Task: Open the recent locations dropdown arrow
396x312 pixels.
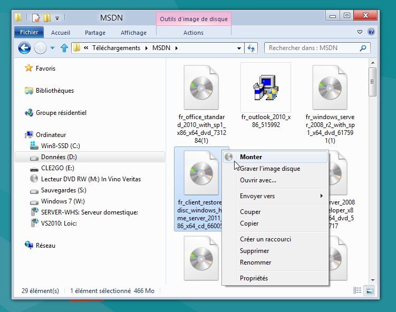Action: point(52,48)
